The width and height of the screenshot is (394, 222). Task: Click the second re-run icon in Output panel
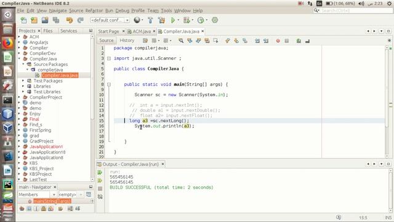pos(100,181)
